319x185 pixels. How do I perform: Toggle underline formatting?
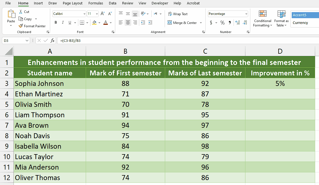70,23
